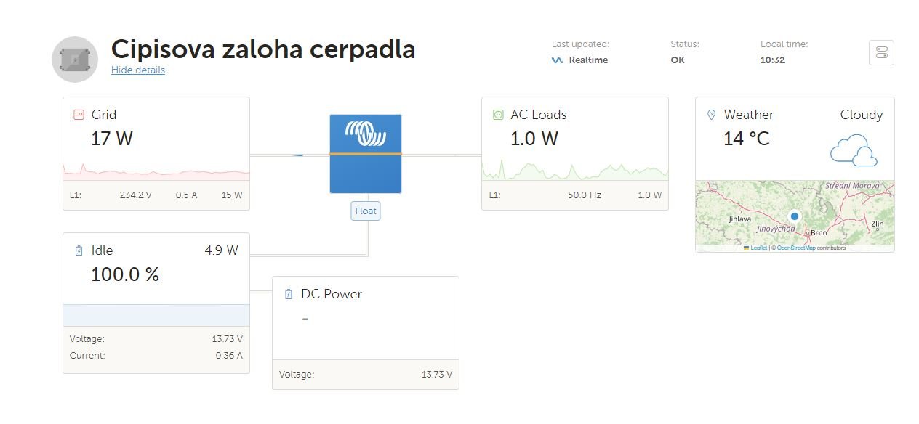Click the AC Loads green graph

coord(574,172)
